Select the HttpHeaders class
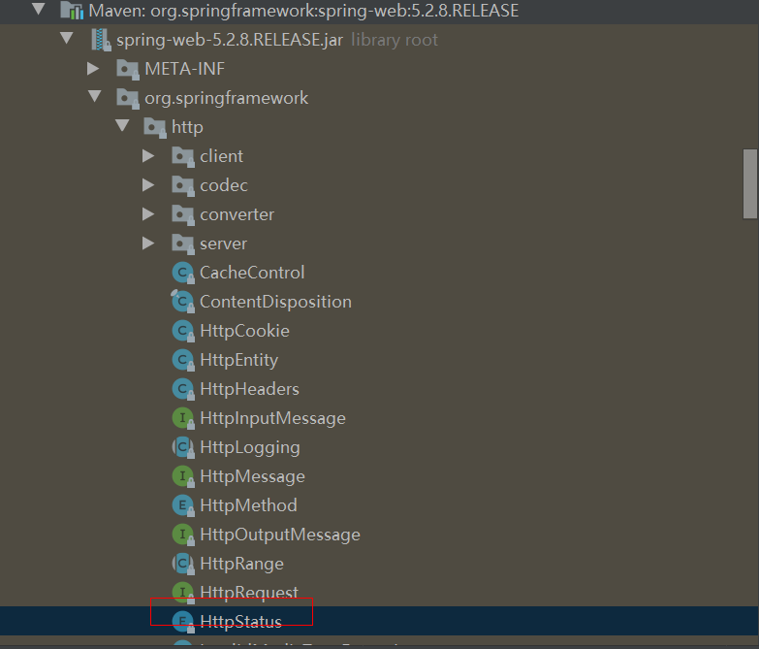 (x=250, y=389)
